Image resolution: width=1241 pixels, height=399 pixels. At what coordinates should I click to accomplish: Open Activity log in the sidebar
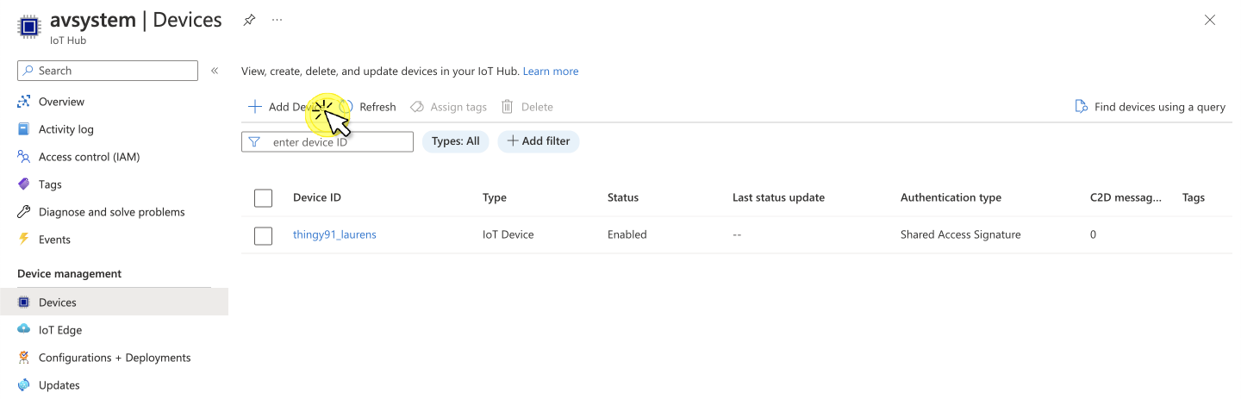[66, 129]
